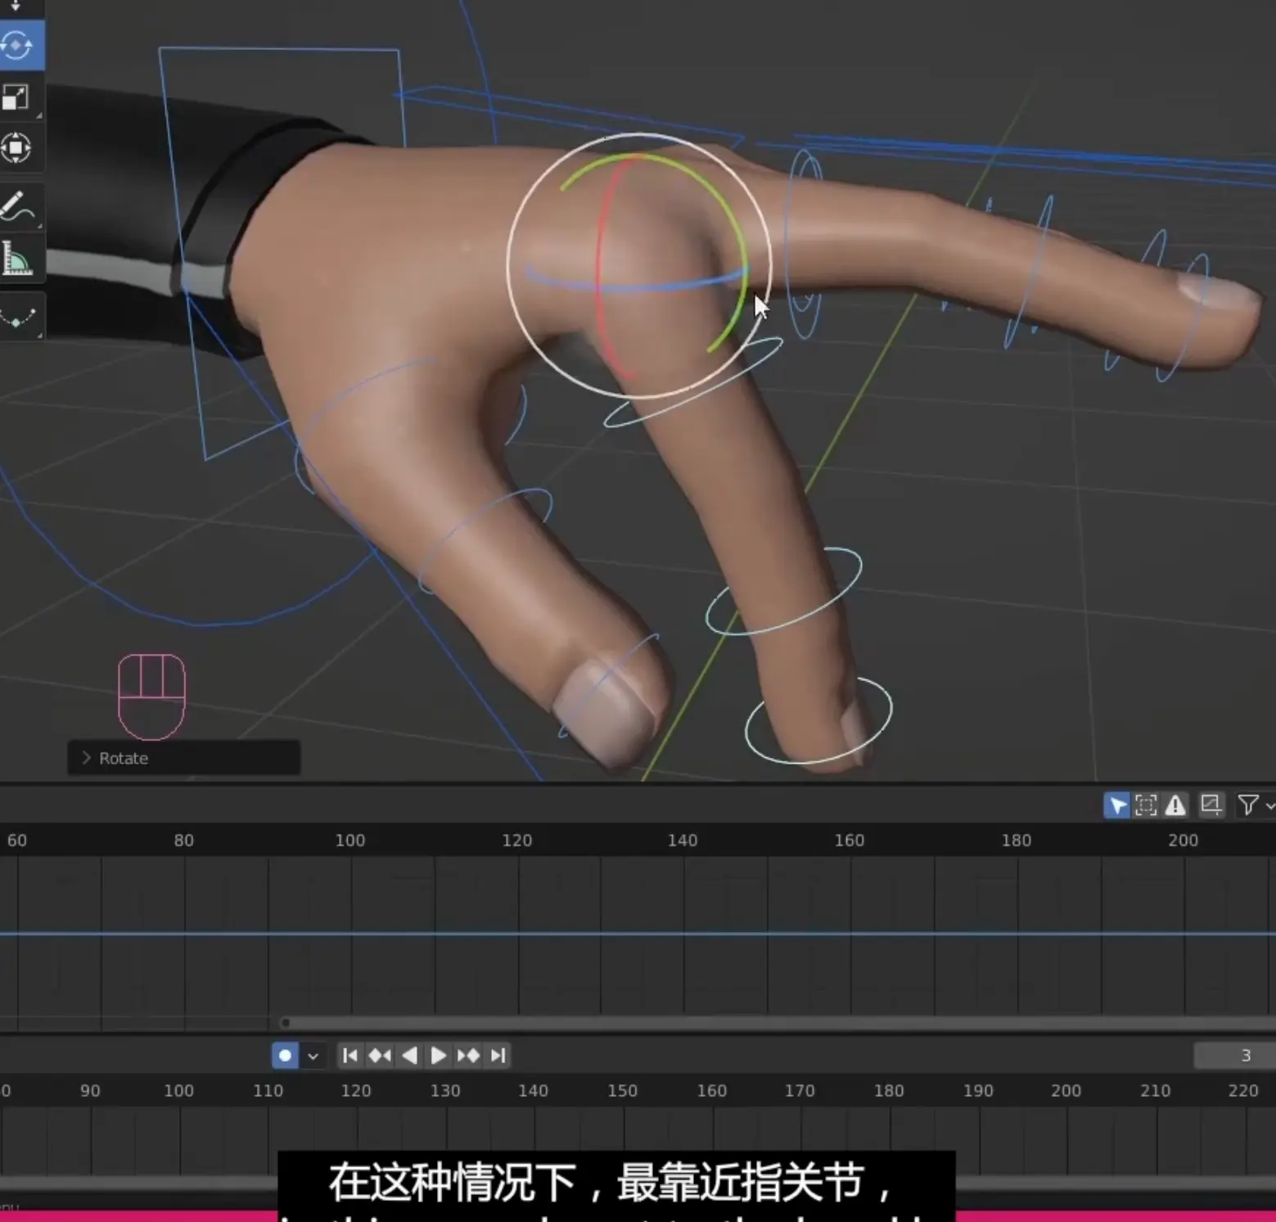Click the Create Ghost Curves icon

click(x=1211, y=805)
